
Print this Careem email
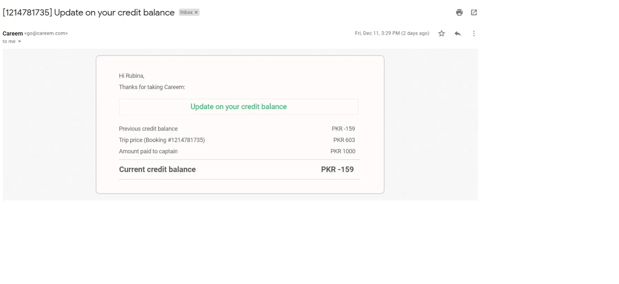[x=459, y=13]
